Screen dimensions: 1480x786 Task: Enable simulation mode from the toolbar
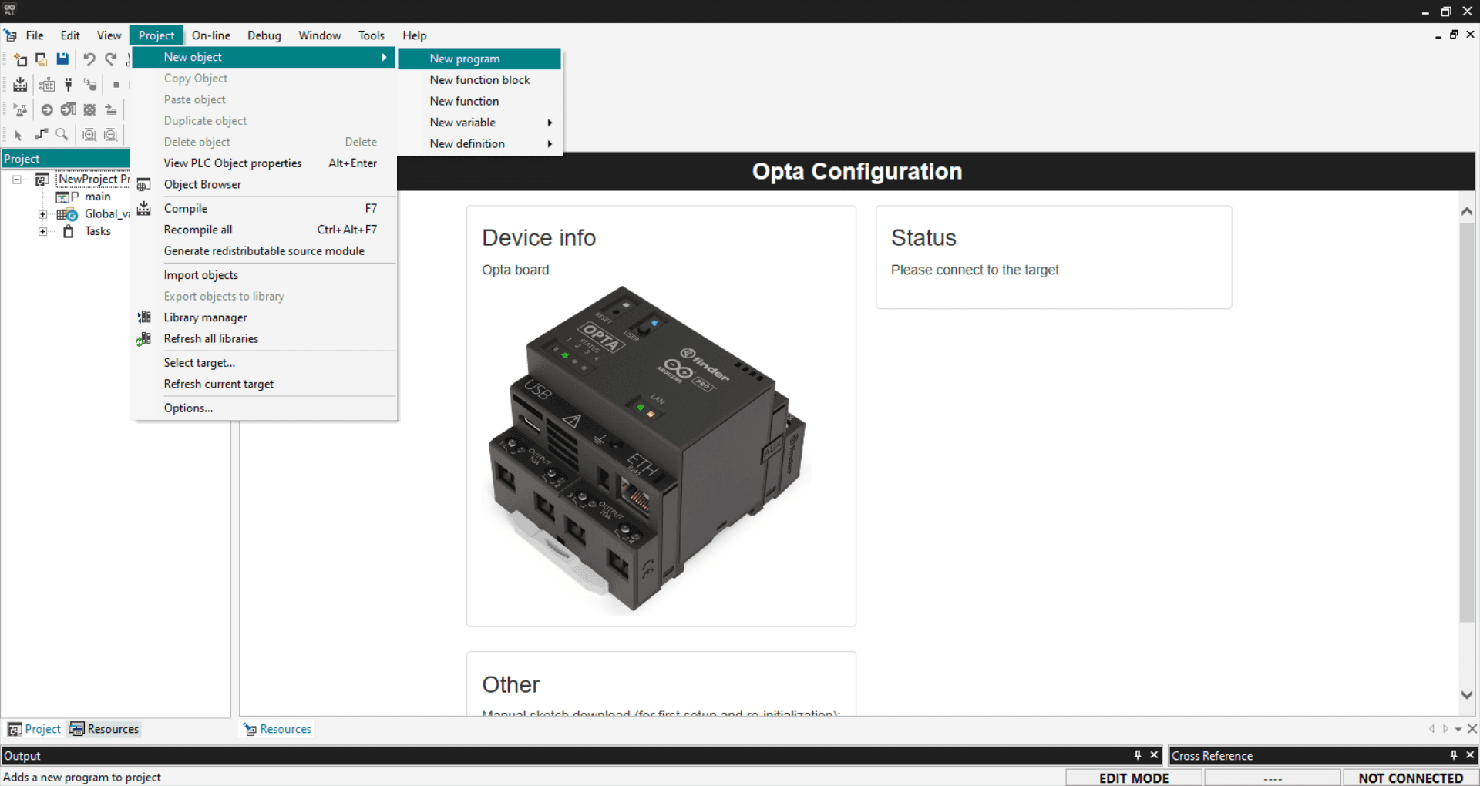20,110
